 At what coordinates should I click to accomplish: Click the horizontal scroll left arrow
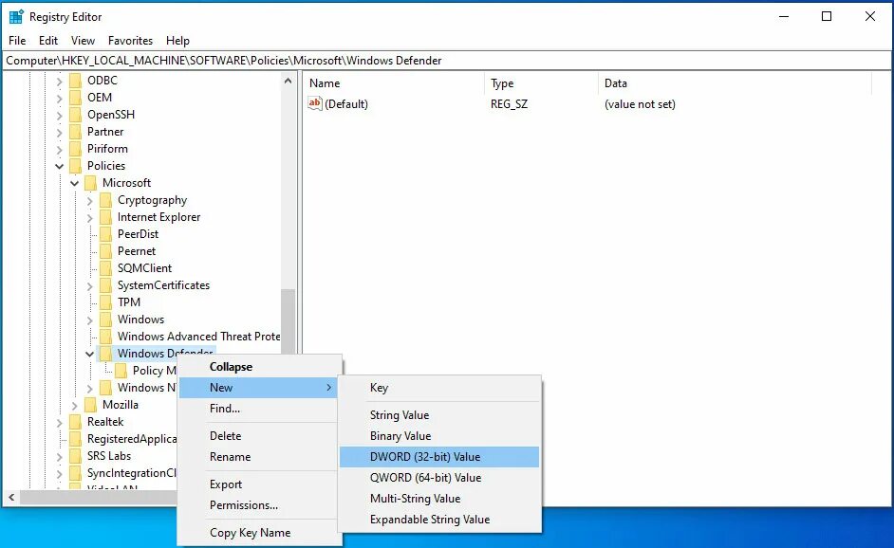(11, 498)
